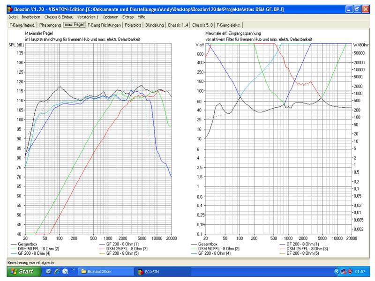
Task: Switch to Boxsim120de folder taskbar button
Action: 105,271
